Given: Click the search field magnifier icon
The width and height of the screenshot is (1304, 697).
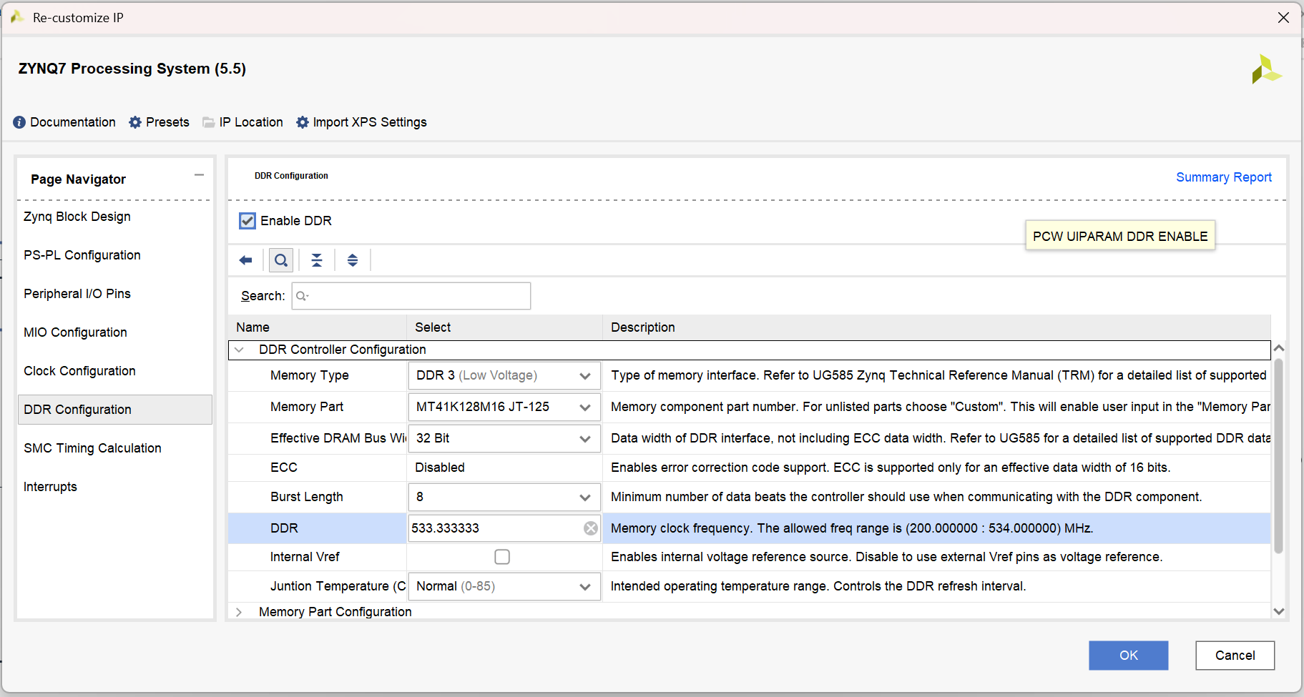Looking at the screenshot, I should pyautogui.click(x=302, y=296).
